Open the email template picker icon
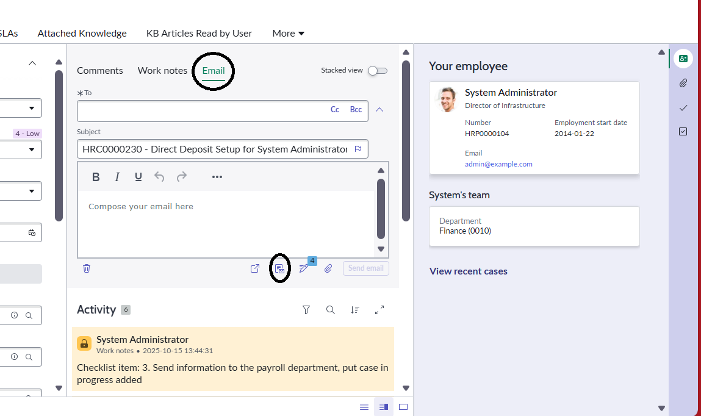This screenshot has width=701, height=416. point(279,268)
